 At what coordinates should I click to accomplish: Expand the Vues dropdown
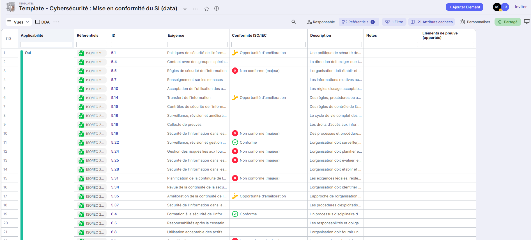pyautogui.click(x=18, y=22)
